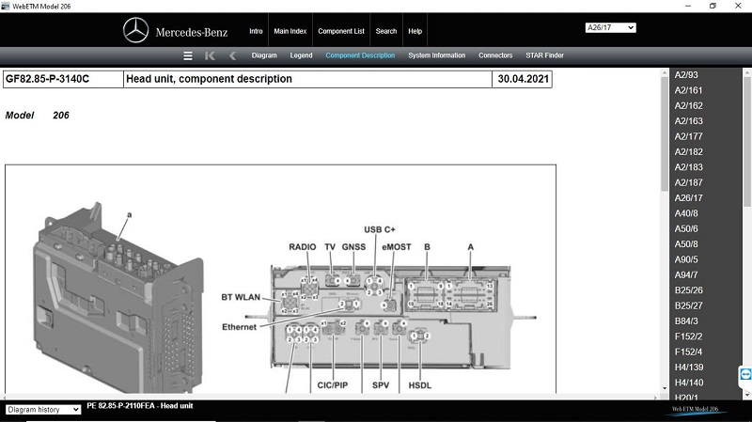
Task: Select component A2/177 in list
Action: click(x=688, y=136)
